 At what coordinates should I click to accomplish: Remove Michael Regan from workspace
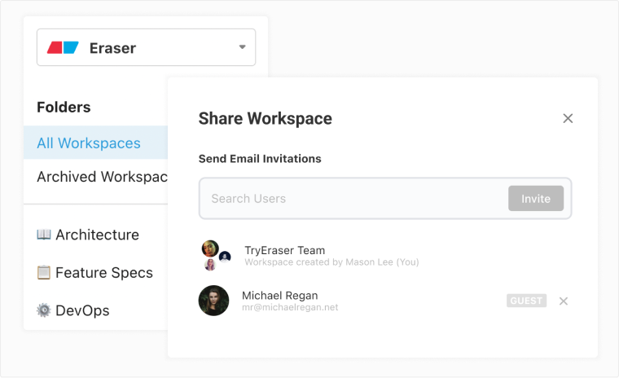coord(564,301)
